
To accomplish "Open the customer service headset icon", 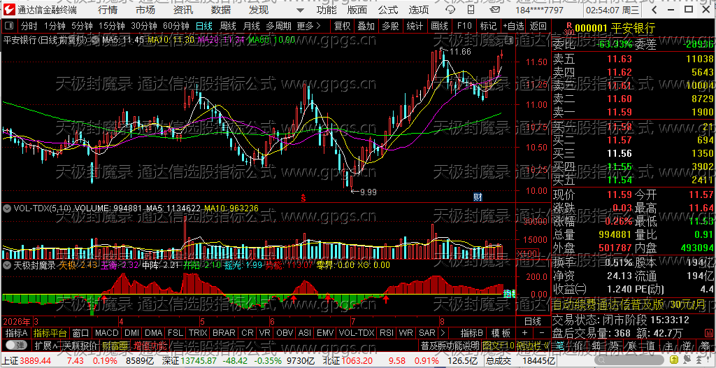I will [450, 10].
